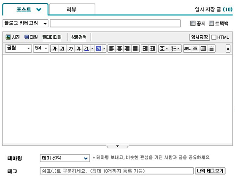Toggle HTML editing mode checkbox
The height and width of the screenshot is (177, 235).
(x=214, y=37)
